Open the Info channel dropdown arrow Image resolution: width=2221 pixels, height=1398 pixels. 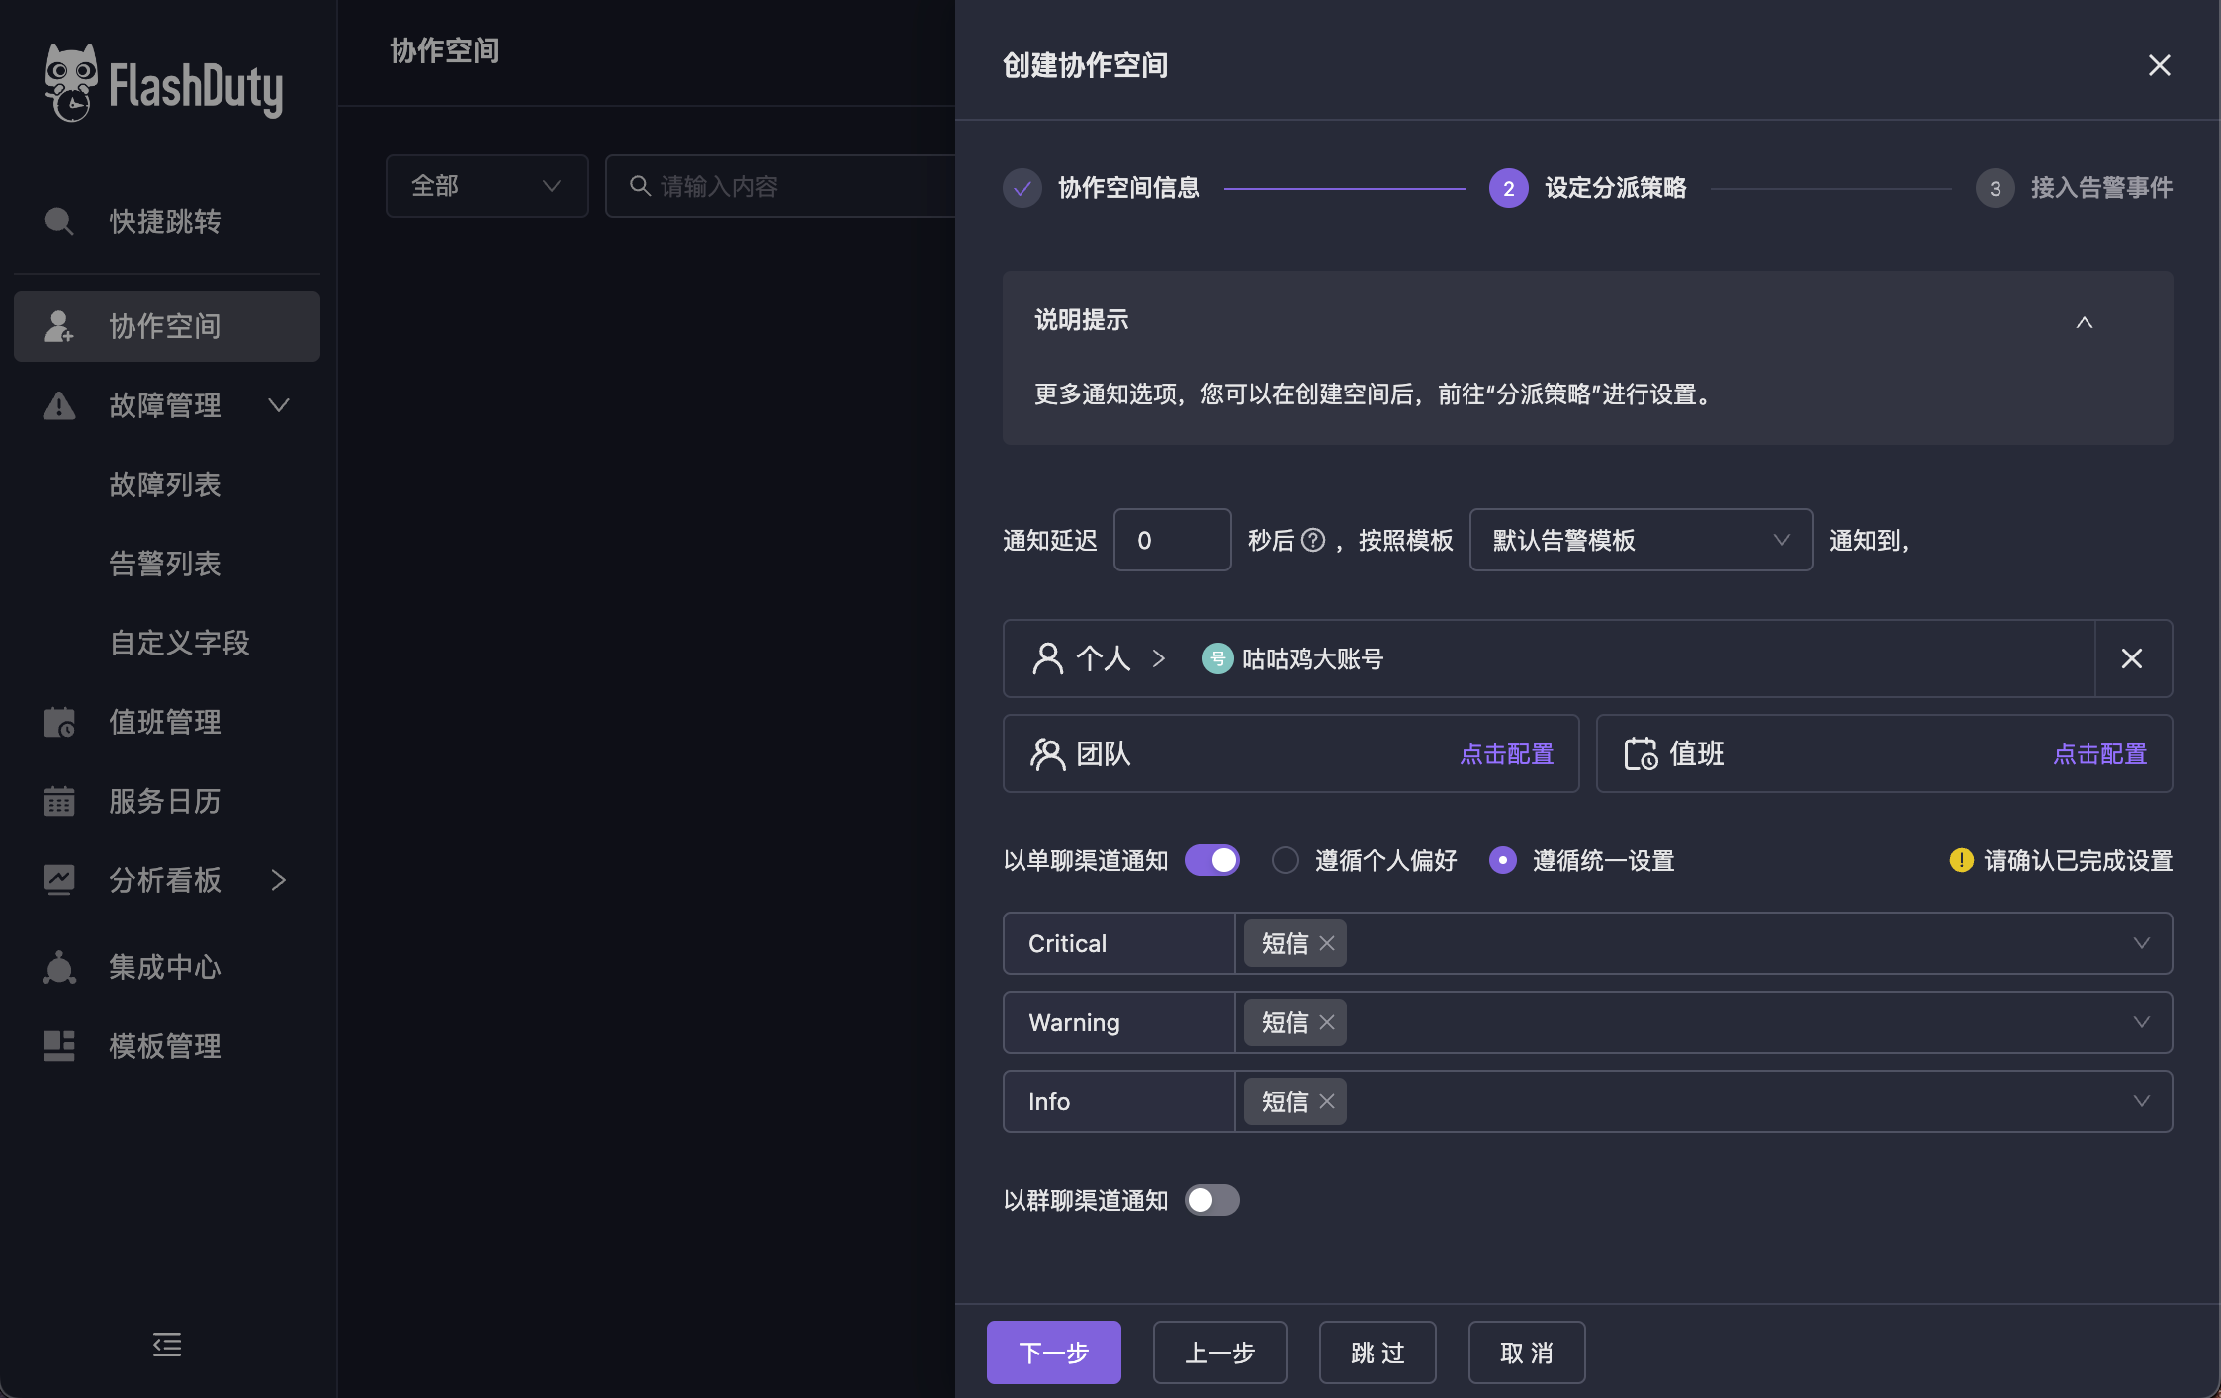(2141, 1101)
